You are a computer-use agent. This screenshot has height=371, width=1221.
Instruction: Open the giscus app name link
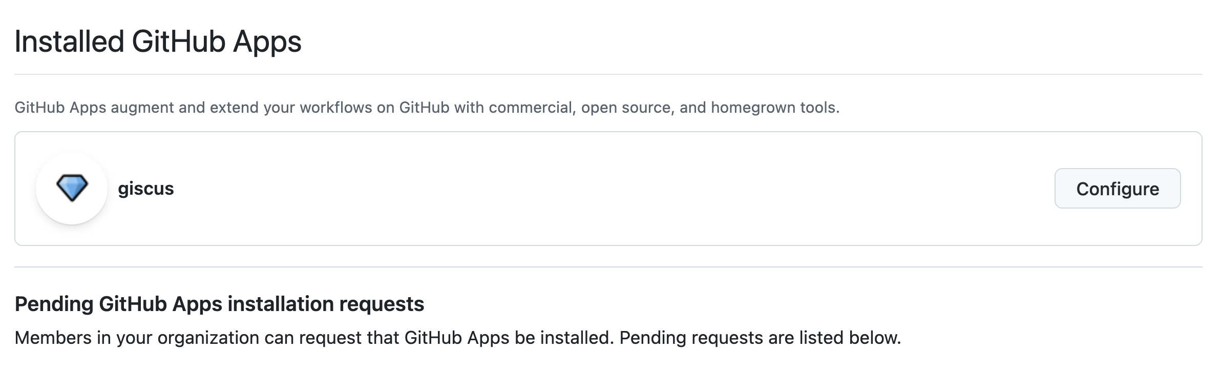tap(146, 189)
